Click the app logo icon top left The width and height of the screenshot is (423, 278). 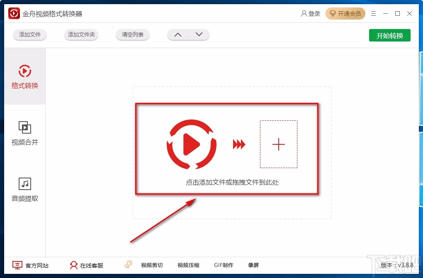pos(14,13)
